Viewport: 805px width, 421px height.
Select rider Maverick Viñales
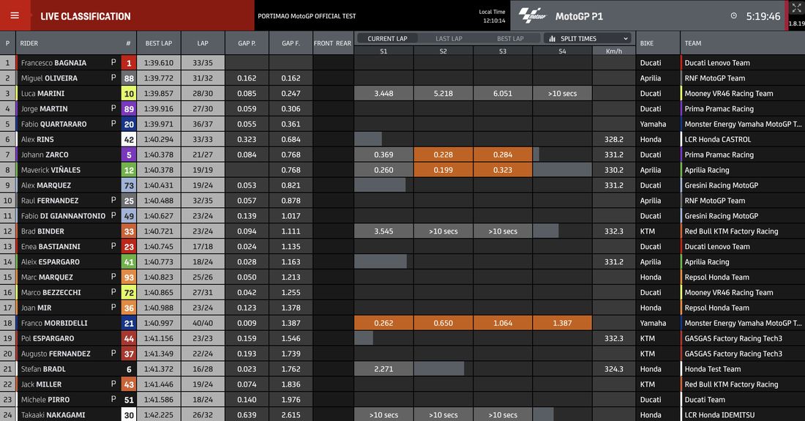point(50,170)
